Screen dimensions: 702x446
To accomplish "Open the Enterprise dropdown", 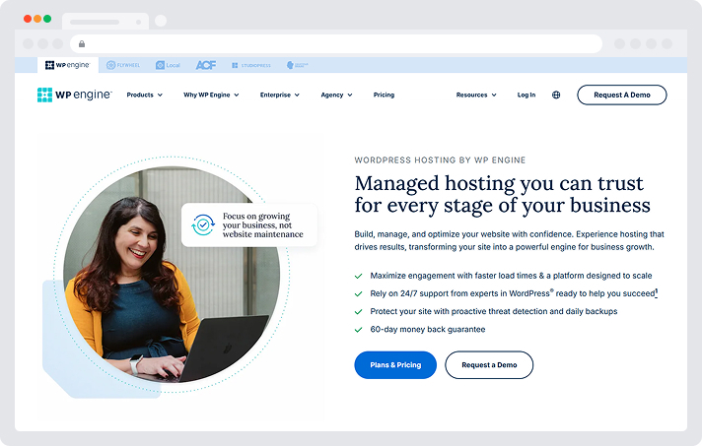I will tap(280, 95).
